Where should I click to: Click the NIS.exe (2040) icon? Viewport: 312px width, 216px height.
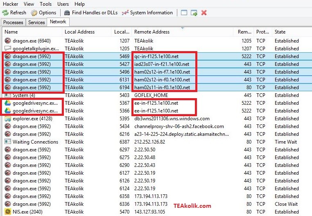7,211
